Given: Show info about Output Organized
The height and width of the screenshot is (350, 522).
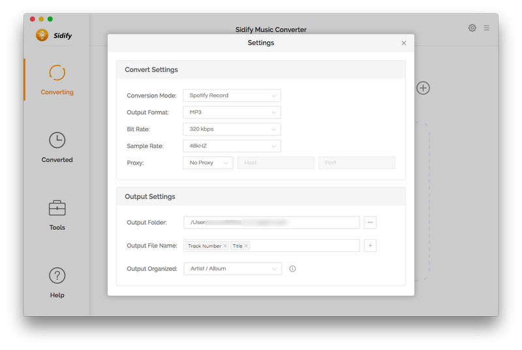Looking at the screenshot, I should (x=292, y=269).
